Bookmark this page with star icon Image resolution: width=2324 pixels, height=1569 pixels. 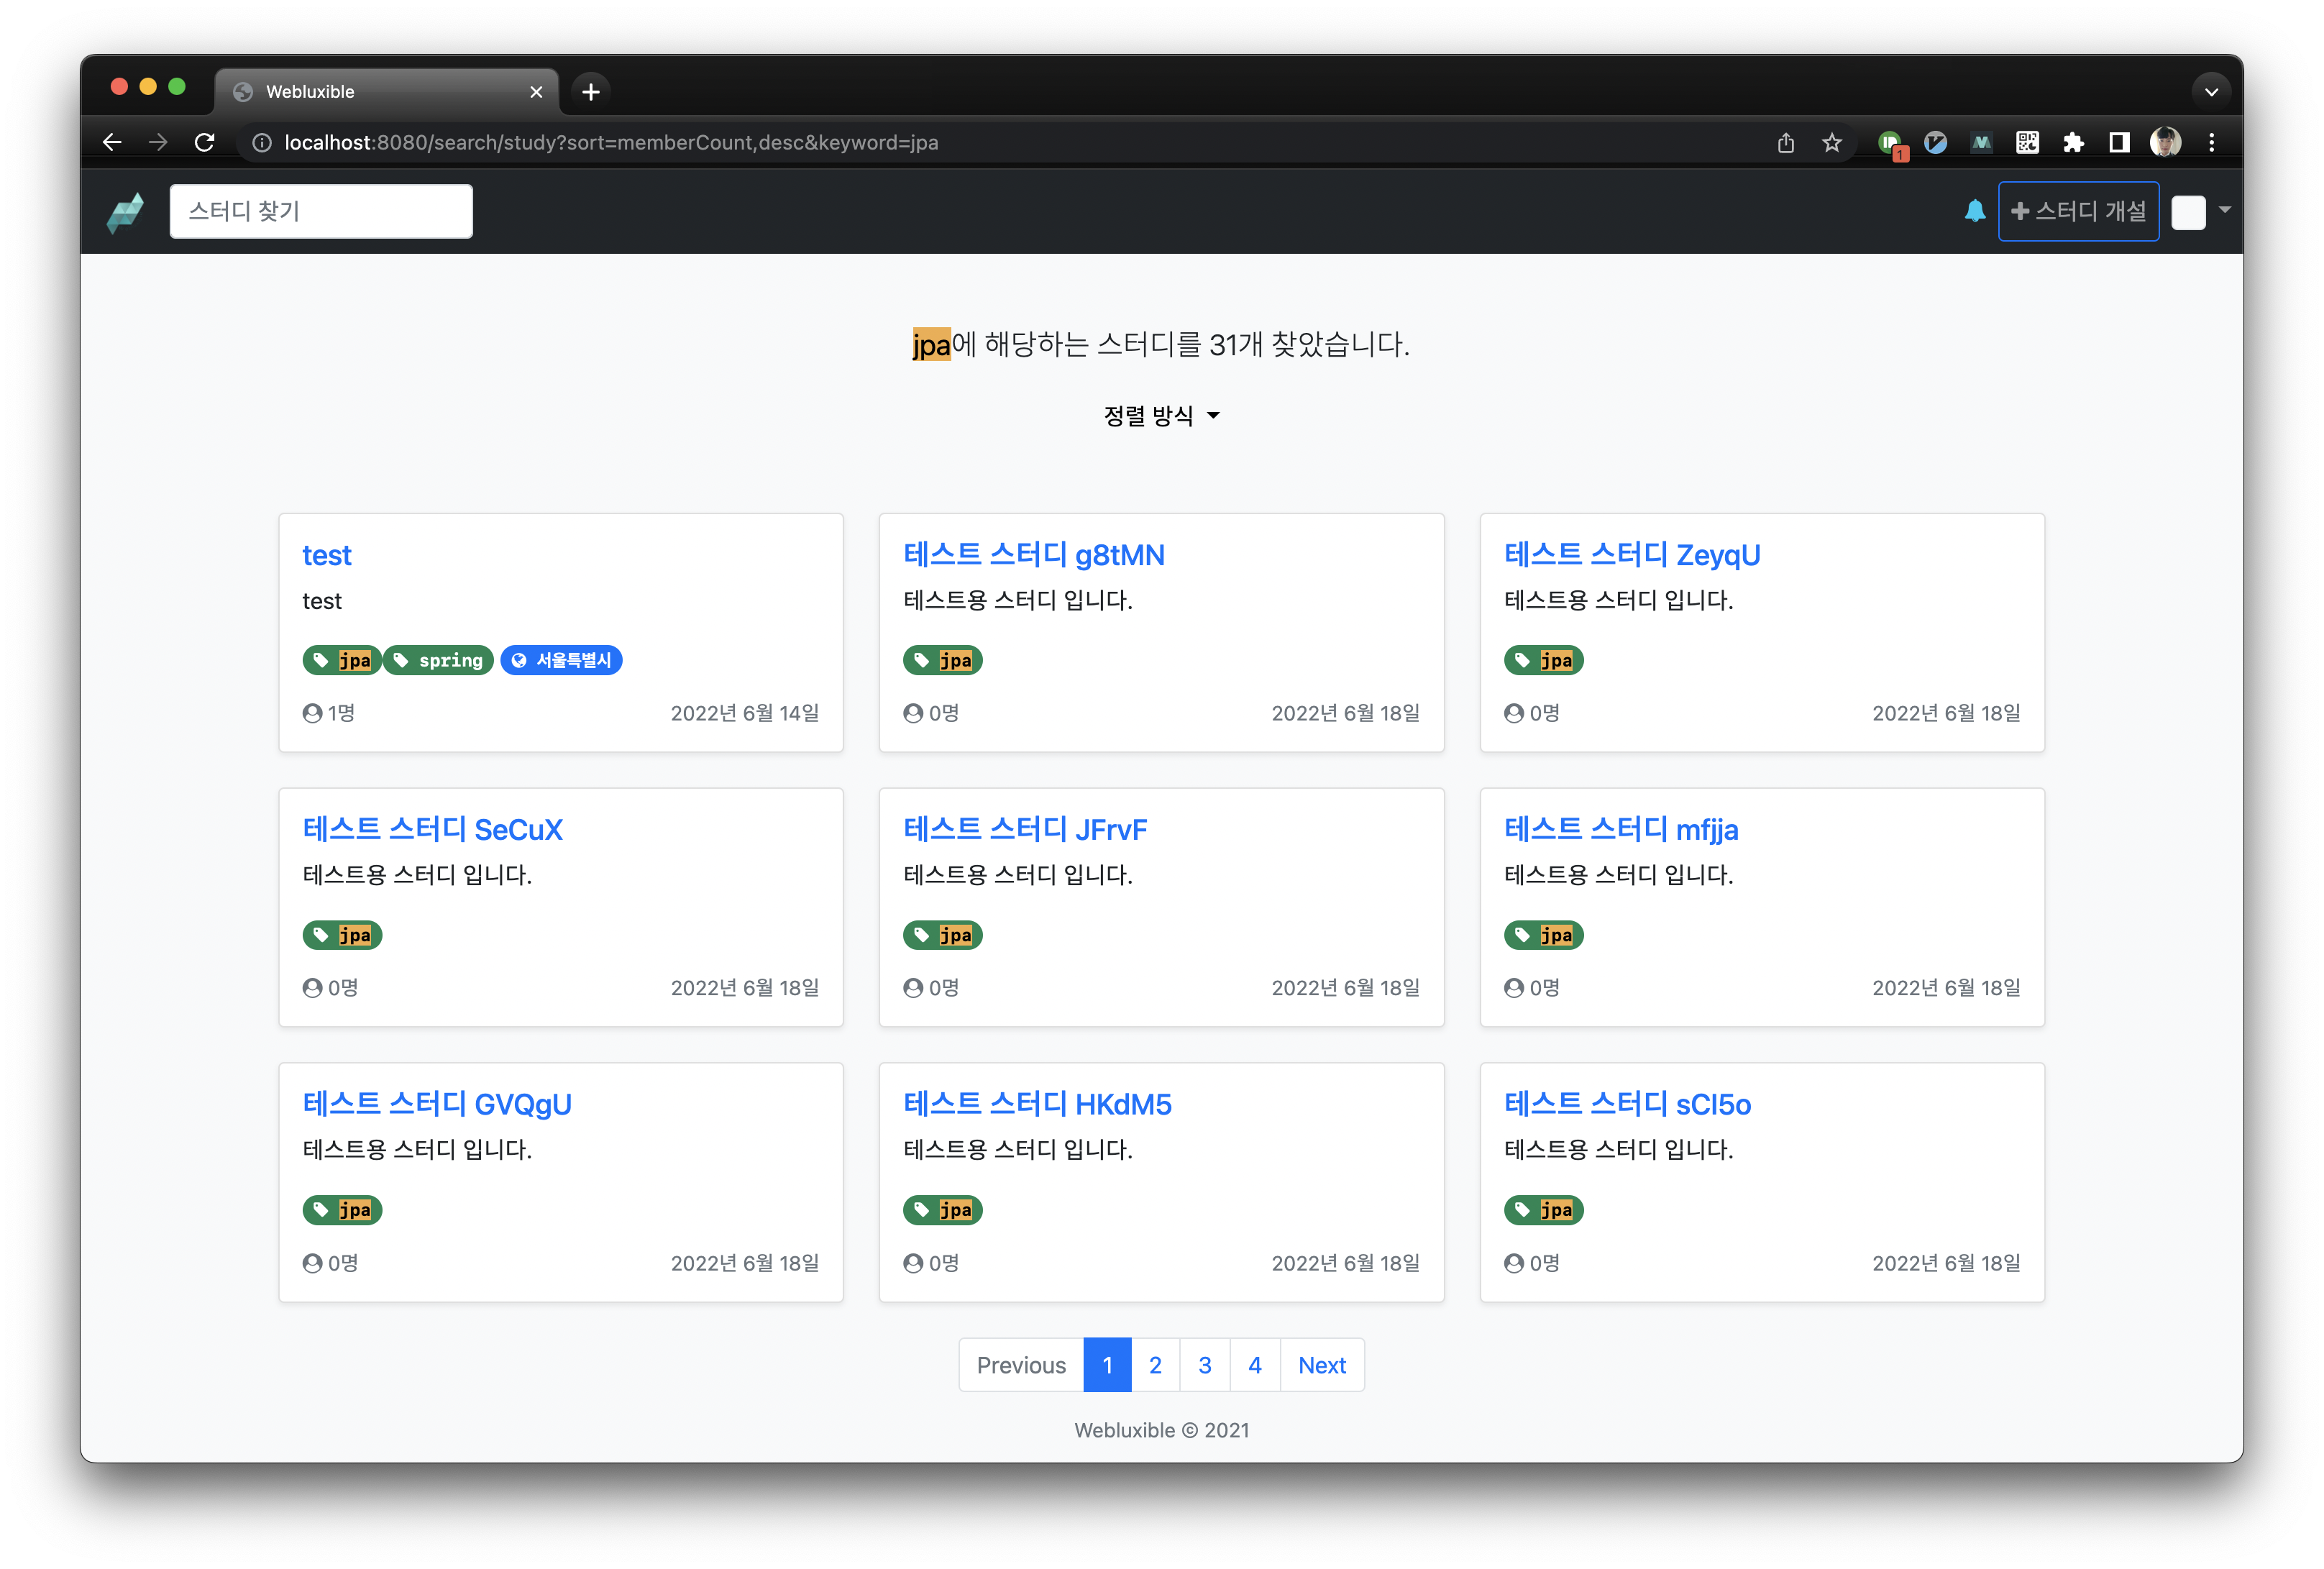coord(1832,142)
